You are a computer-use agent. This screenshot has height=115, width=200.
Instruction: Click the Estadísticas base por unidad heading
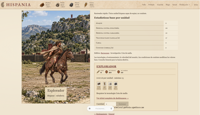click(112, 18)
